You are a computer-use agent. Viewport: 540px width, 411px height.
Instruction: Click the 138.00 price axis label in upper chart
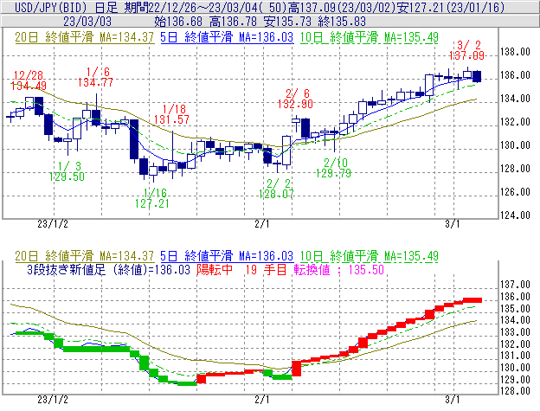515,52
